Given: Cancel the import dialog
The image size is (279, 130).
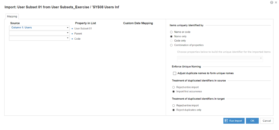Looking at the screenshot, I should click(x=266, y=121).
